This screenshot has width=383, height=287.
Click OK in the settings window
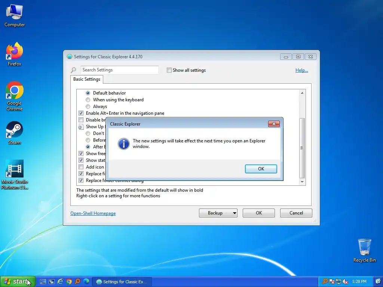tap(259, 213)
